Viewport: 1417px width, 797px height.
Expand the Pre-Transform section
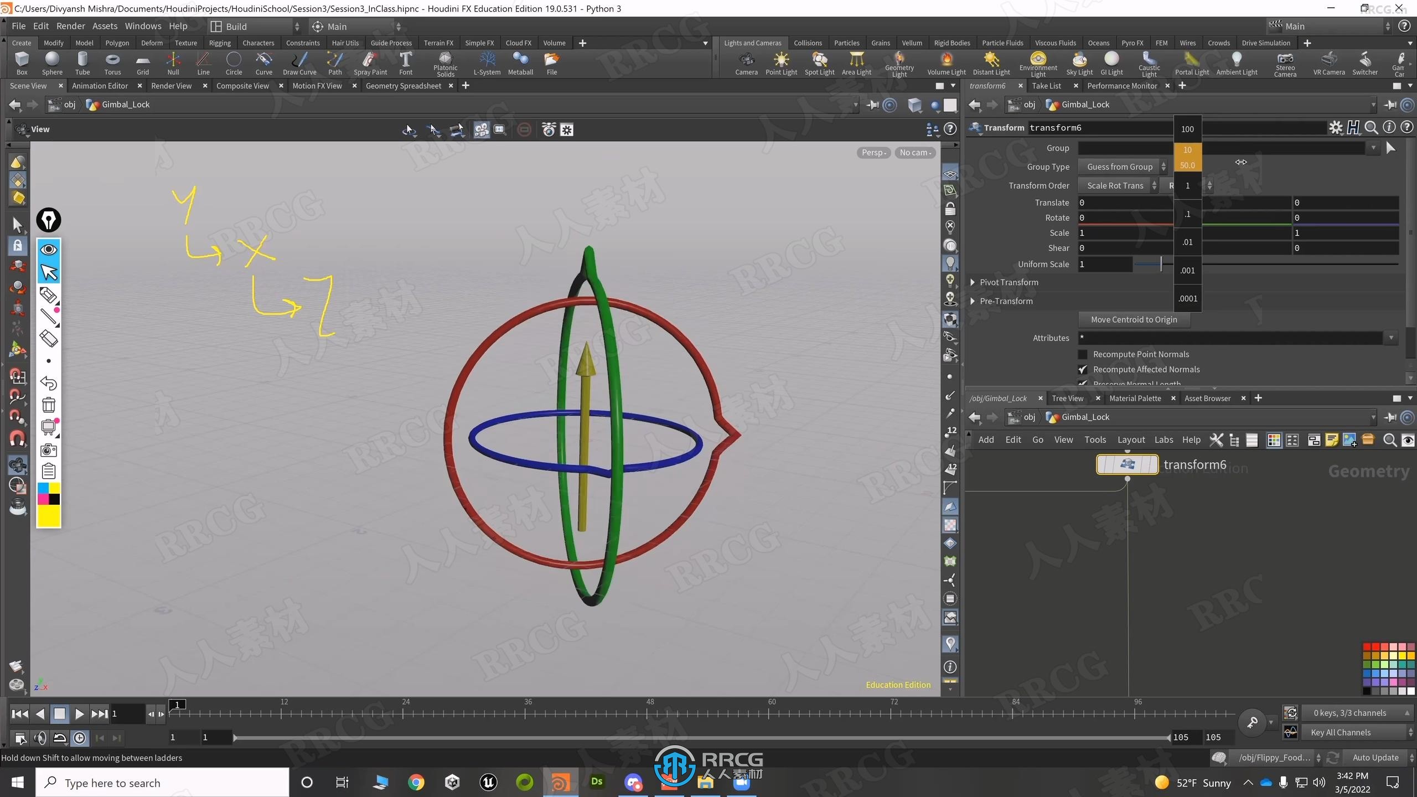pyautogui.click(x=973, y=301)
